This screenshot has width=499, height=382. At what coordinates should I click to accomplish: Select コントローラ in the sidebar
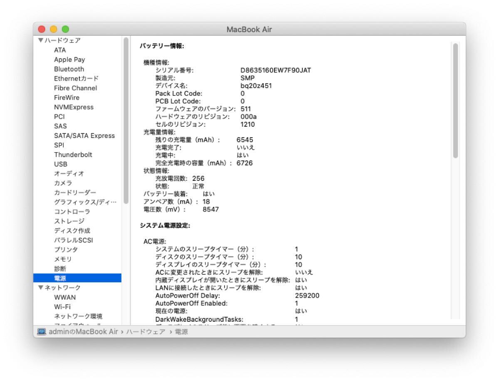(72, 212)
